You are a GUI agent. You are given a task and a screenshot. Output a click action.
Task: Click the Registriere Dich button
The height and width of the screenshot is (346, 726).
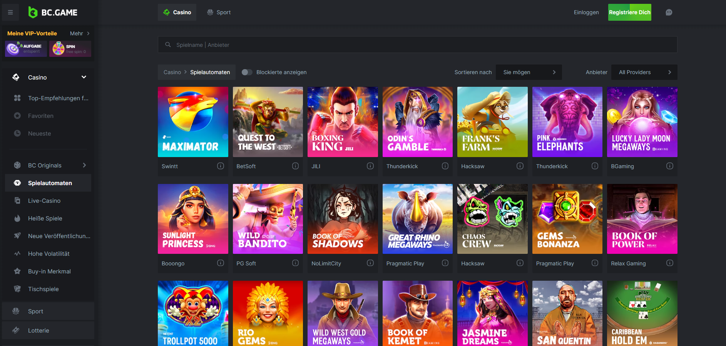click(630, 12)
